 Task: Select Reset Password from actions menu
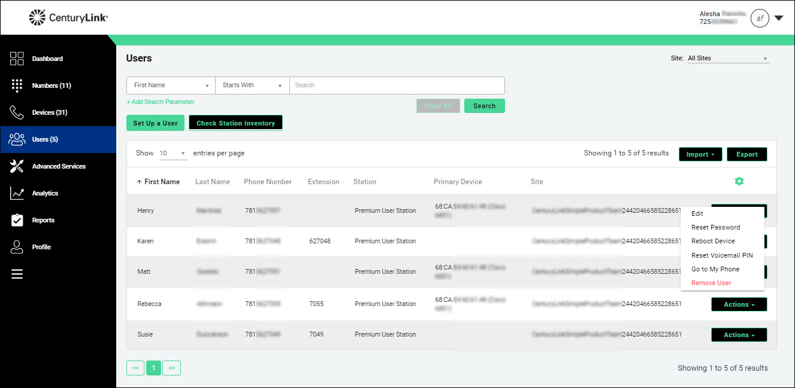(715, 227)
